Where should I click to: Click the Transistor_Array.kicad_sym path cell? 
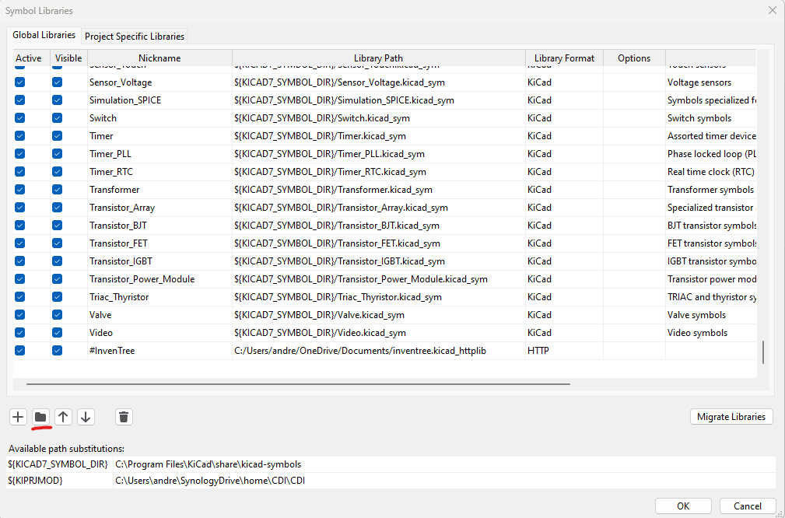(x=378, y=208)
